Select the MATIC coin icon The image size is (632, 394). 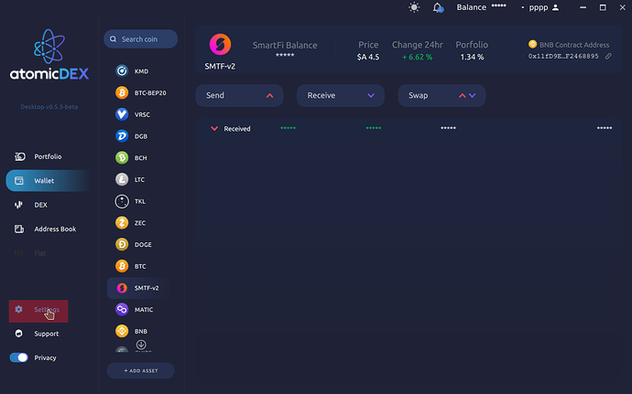pos(122,310)
